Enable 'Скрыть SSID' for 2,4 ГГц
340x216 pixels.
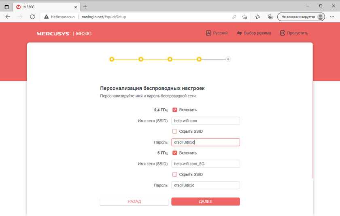click(x=175, y=131)
